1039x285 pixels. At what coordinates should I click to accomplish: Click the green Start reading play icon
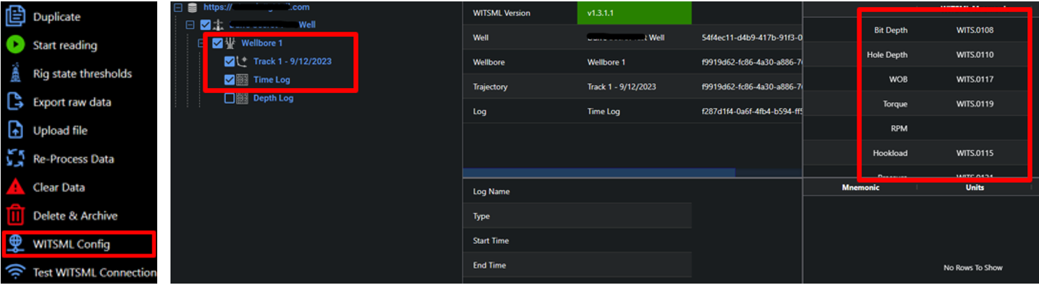click(15, 45)
